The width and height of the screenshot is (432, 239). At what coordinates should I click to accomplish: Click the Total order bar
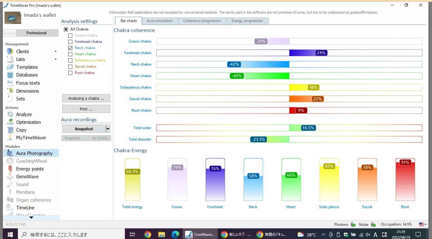pos(289,128)
